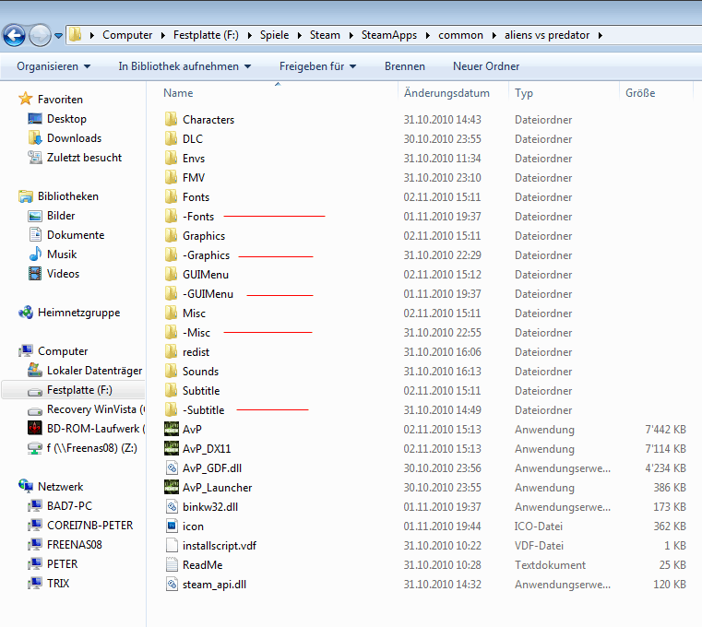The image size is (702, 627).
Task: Sort by the Name column header
Action: click(x=178, y=93)
